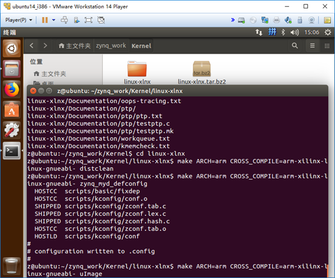Image resolution: width=335 pixels, height=278 pixels.
Task: Open the Bluetooth indicator menu
Action: pyautogui.click(x=283, y=33)
